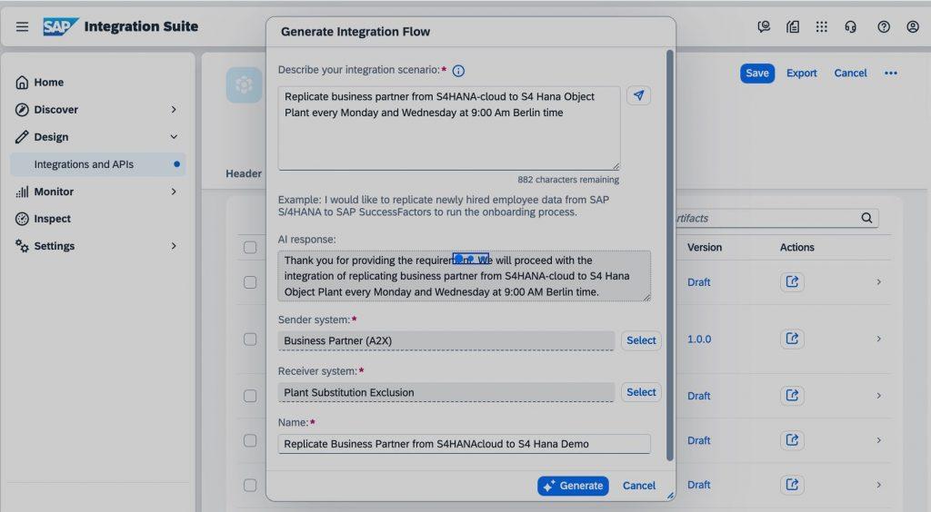Click the artifacts filter search field
Screen dimensions: 931x512
pyautogui.click(x=777, y=218)
